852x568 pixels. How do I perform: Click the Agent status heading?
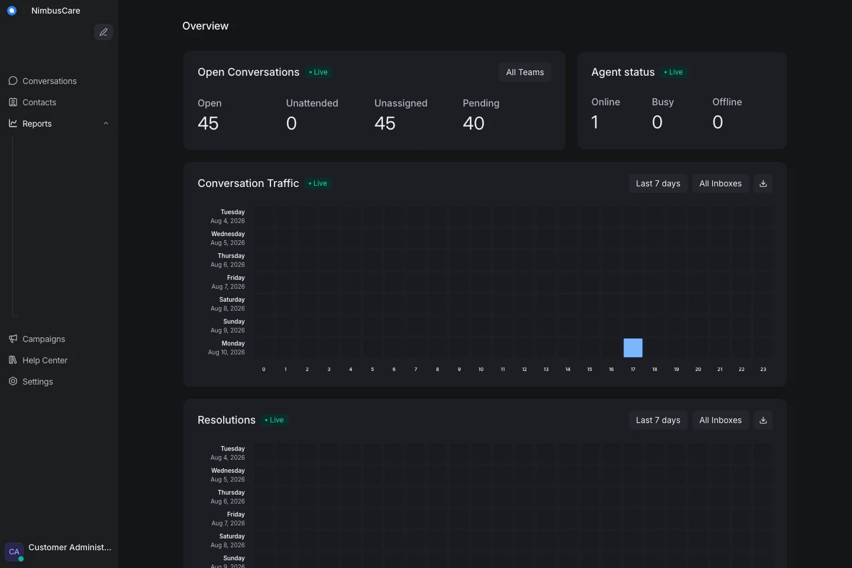pyautogui.click(x=623, y=72)
